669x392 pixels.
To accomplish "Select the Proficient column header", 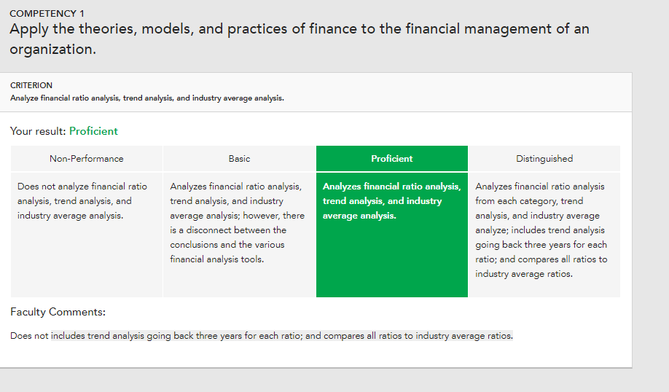I will click(x=391, y=159).
